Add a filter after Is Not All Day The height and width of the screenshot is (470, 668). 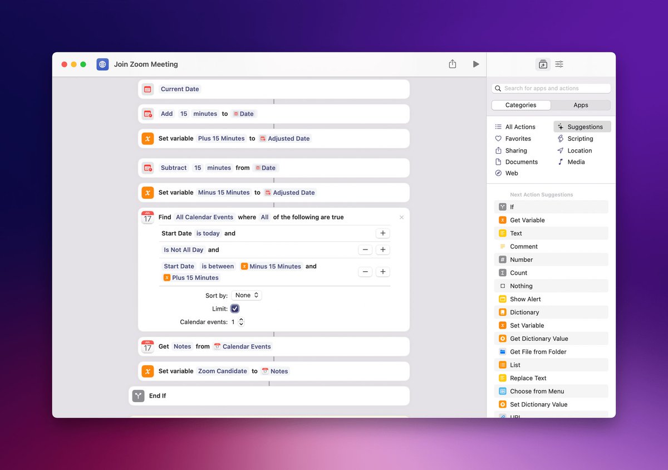click(382, 250)
